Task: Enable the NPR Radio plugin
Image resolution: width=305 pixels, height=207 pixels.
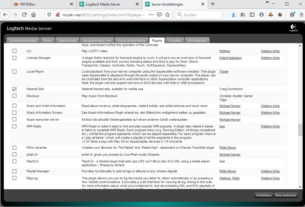Action: point(14,126)
